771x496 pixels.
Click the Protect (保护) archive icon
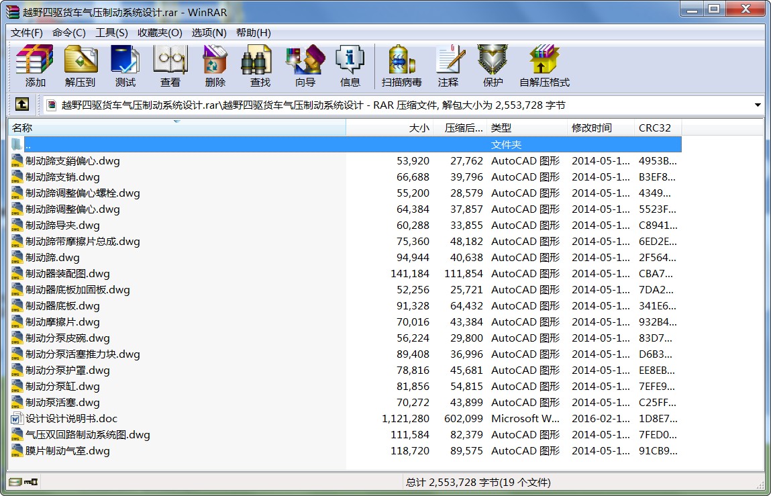493,65
